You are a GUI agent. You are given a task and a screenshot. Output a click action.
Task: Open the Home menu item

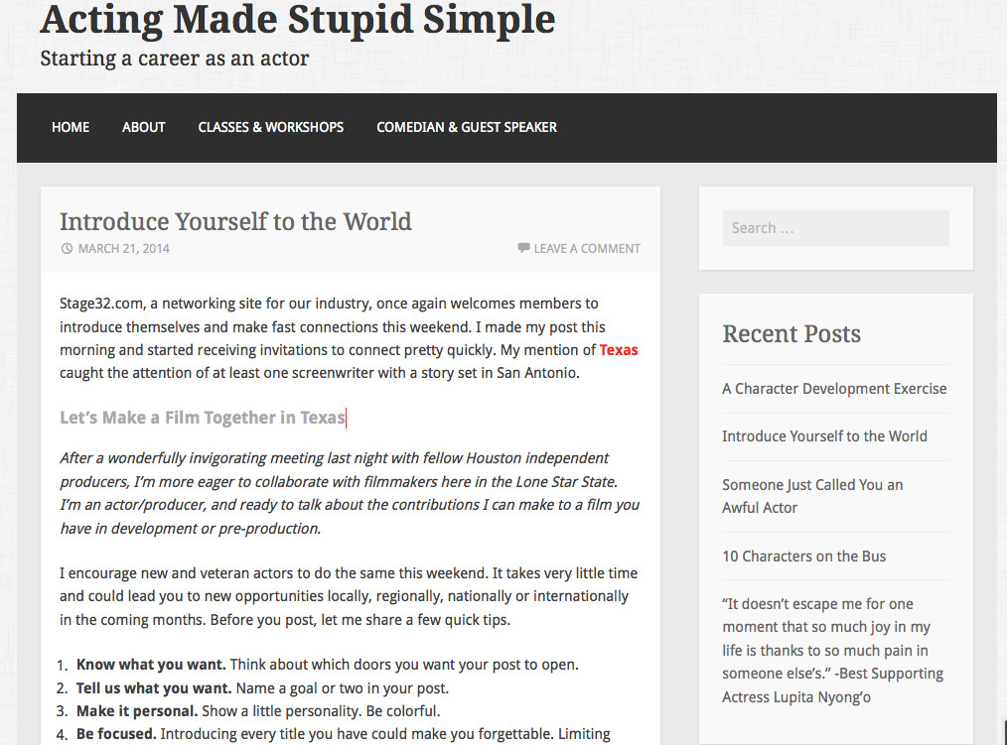tap(71, 127)
